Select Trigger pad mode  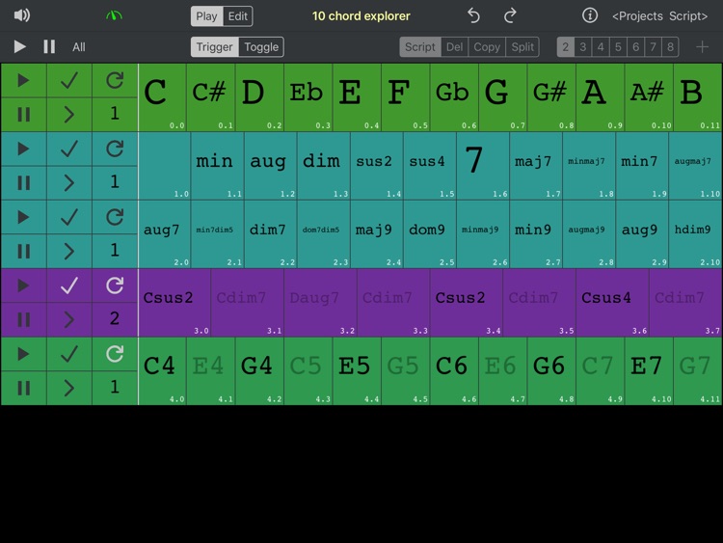tap(214, 46)
